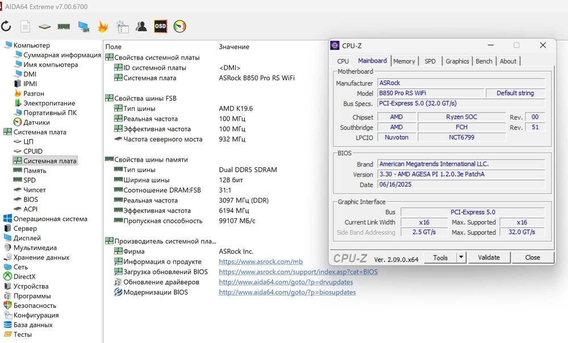
Task: Open IPMI in the sidebar
Action: point(30,84)
